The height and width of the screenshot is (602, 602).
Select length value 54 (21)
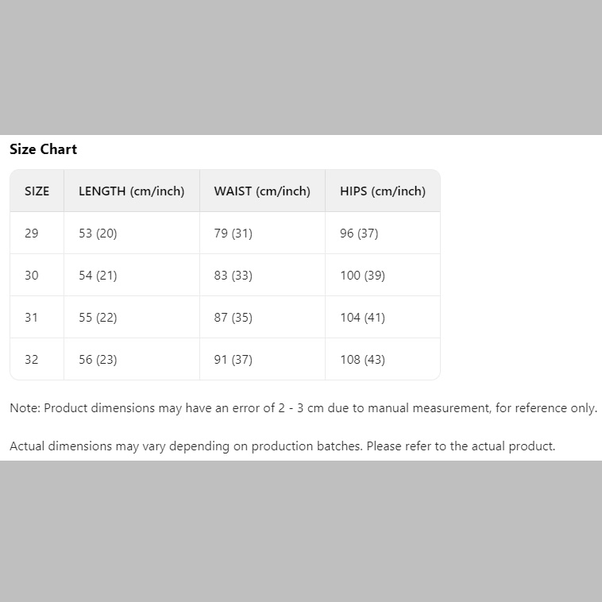coord(98,275)
